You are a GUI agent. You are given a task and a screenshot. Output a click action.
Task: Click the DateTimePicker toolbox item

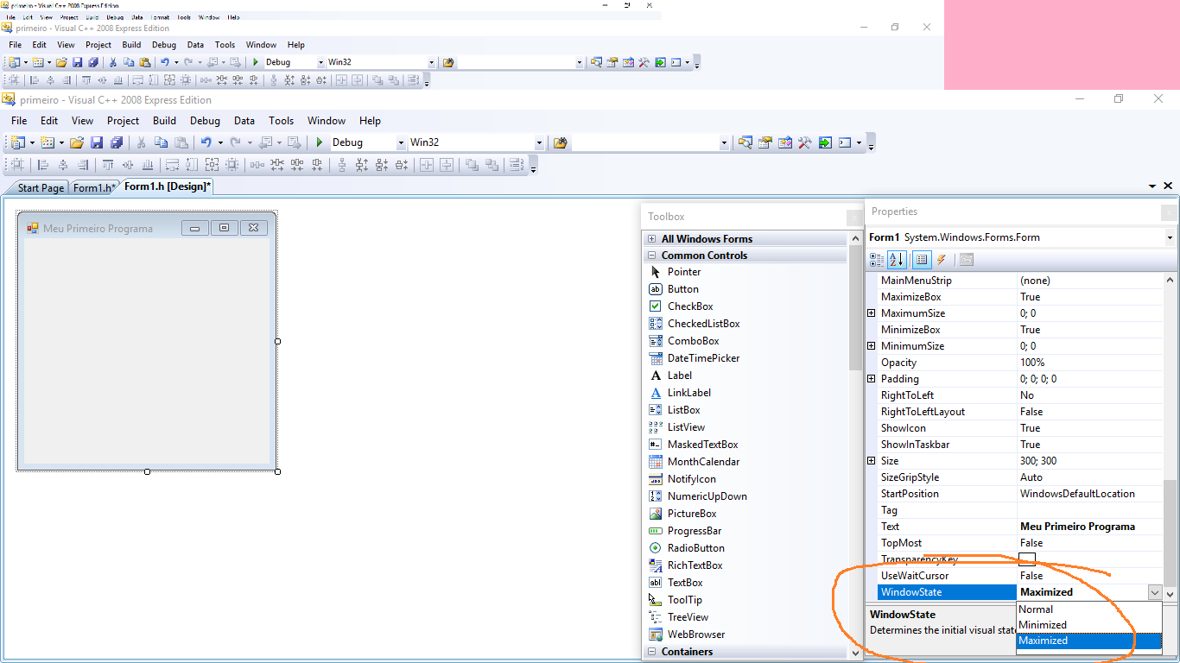(x=703, y=358)
